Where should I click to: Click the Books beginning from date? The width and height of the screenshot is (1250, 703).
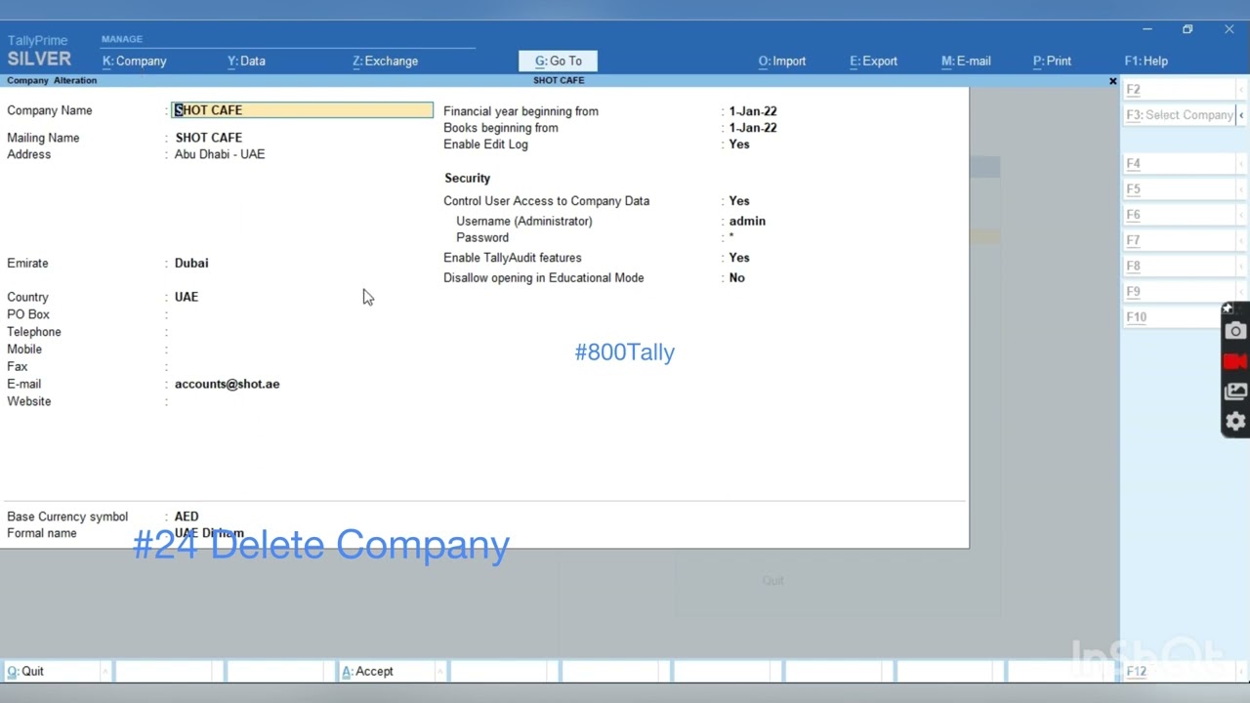(x=753, y=128)
